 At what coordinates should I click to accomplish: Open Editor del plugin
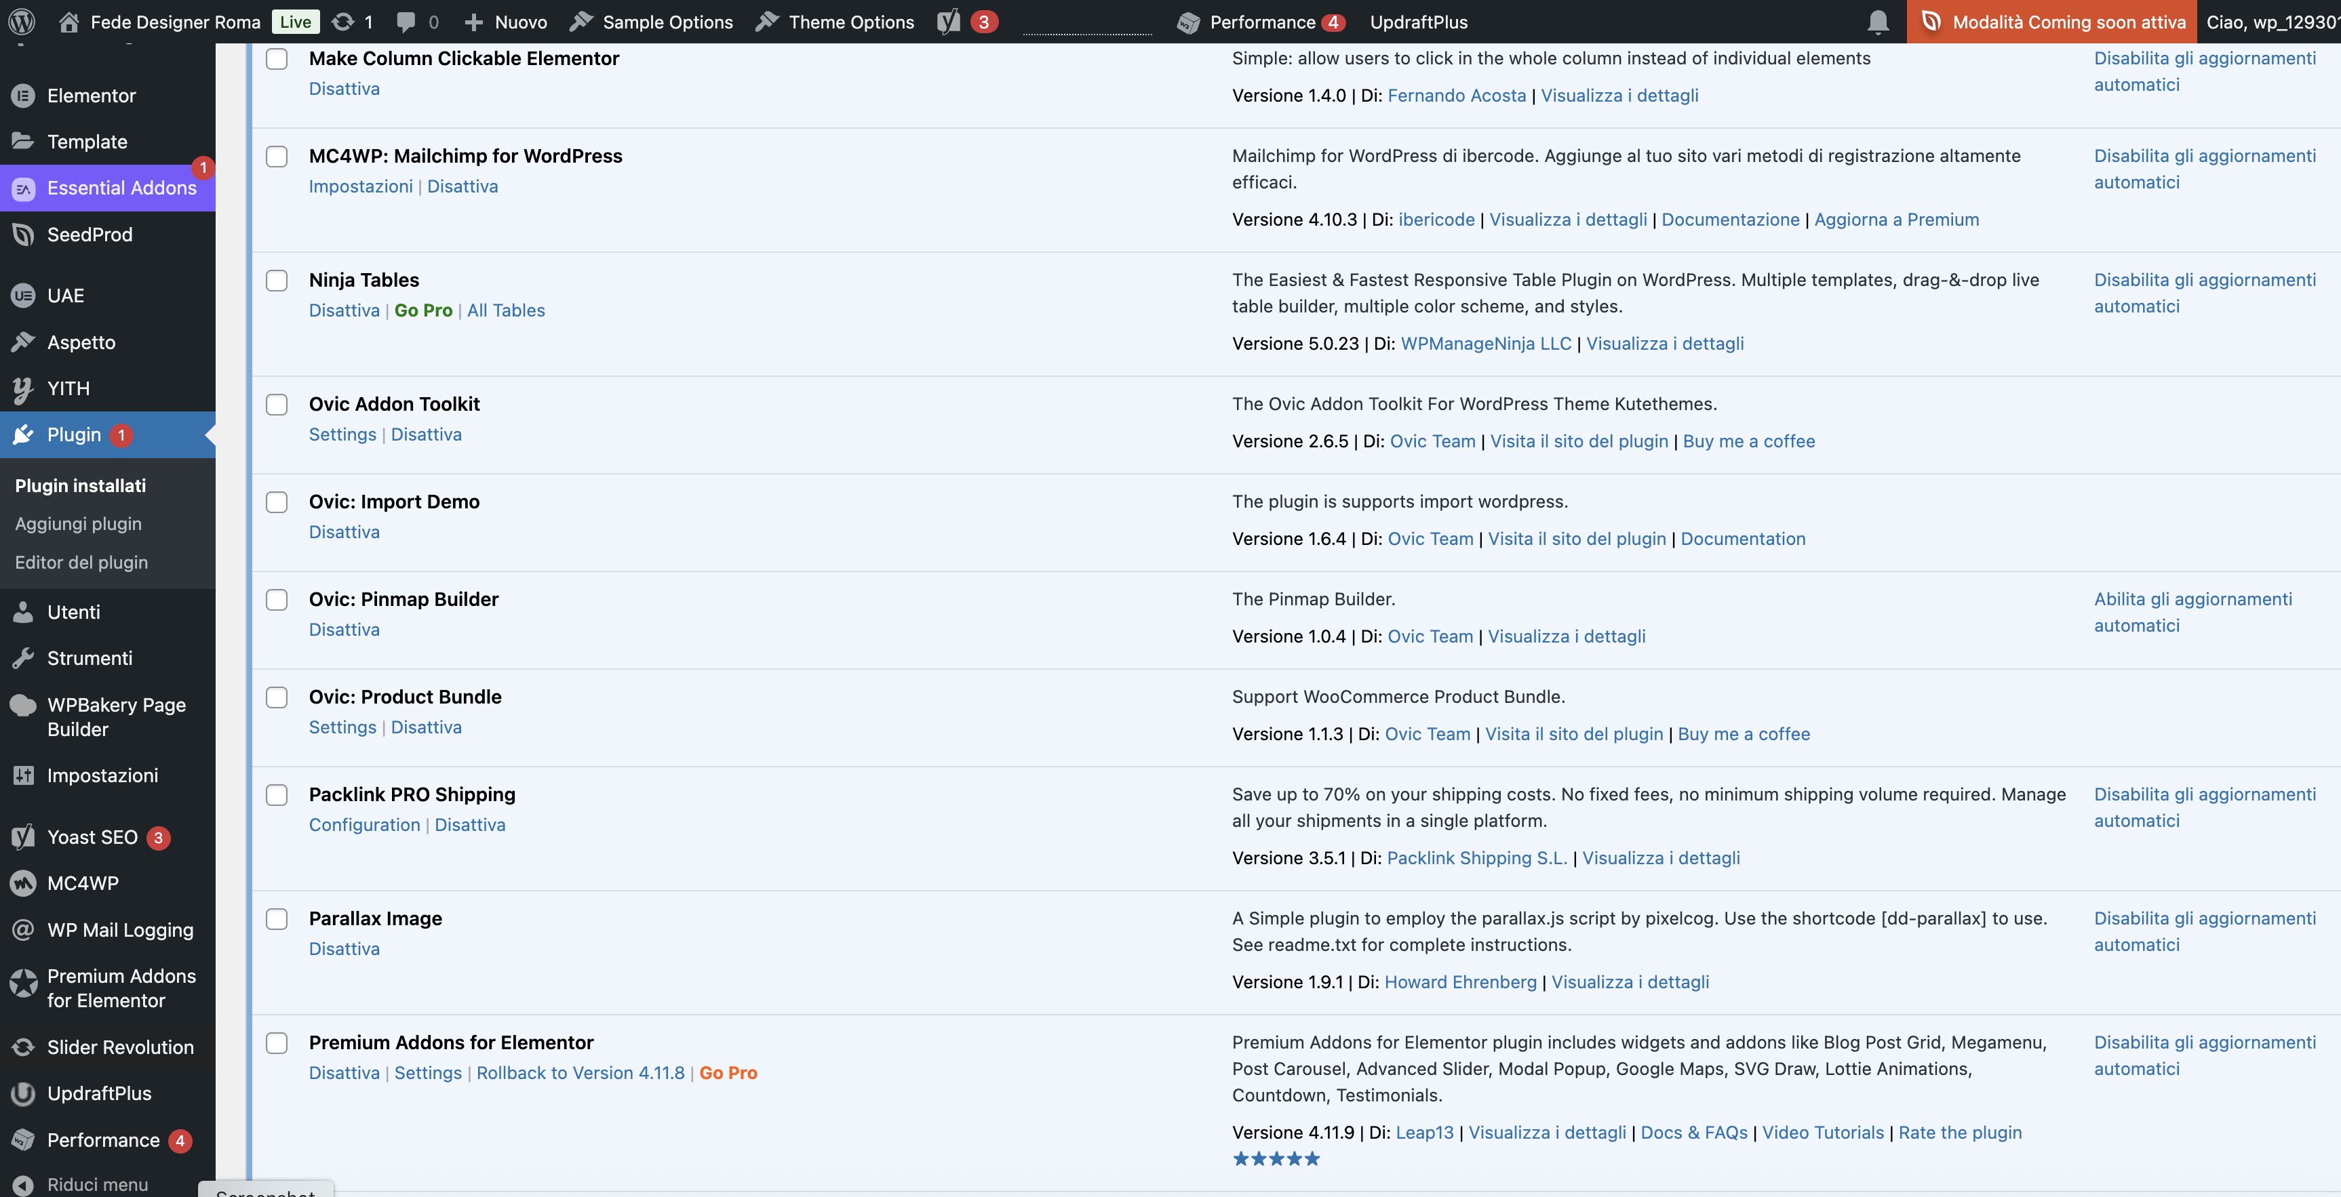click(81, 562)
